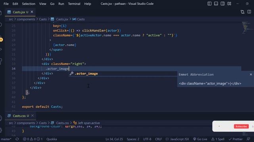This screenshot has width=254, height=142.
Task: Open the Run menu
Action: [x=61, y=4]
